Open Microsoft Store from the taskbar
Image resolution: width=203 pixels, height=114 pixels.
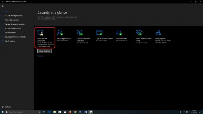[x=60, y=112]
